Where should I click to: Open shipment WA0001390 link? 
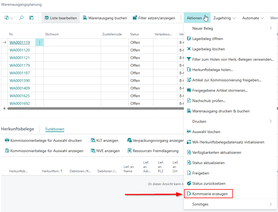pos(20,81)
